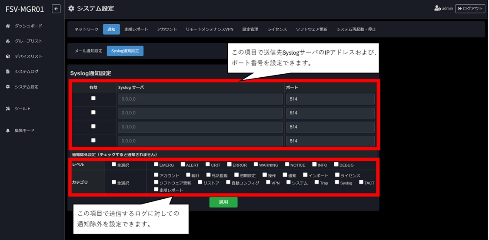
Task: Check the WARNING level checkbox
Action: tap(256, 164)
